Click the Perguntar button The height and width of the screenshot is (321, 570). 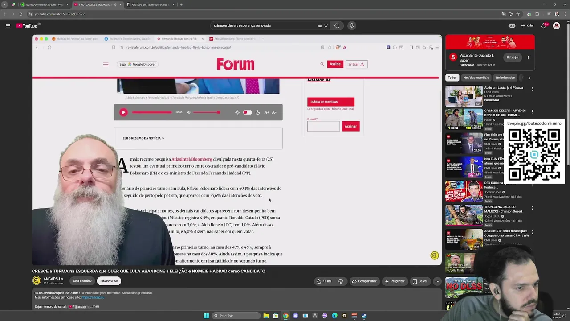click(395, 281)
